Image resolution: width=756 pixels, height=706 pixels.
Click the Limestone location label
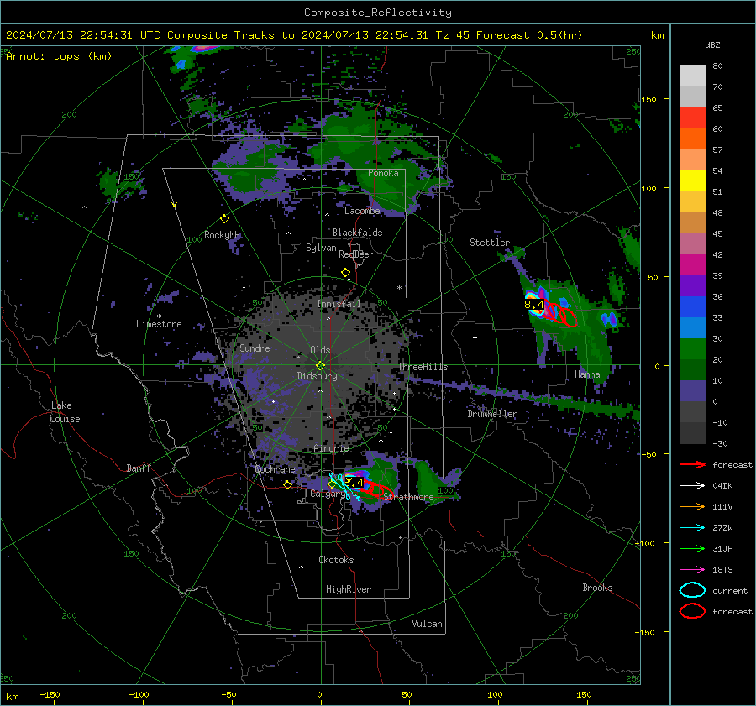click(x=159, y=324)
